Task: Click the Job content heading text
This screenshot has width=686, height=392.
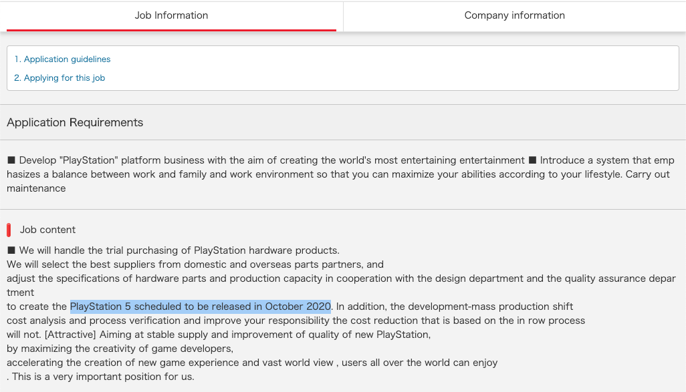Action: [47, 230]
